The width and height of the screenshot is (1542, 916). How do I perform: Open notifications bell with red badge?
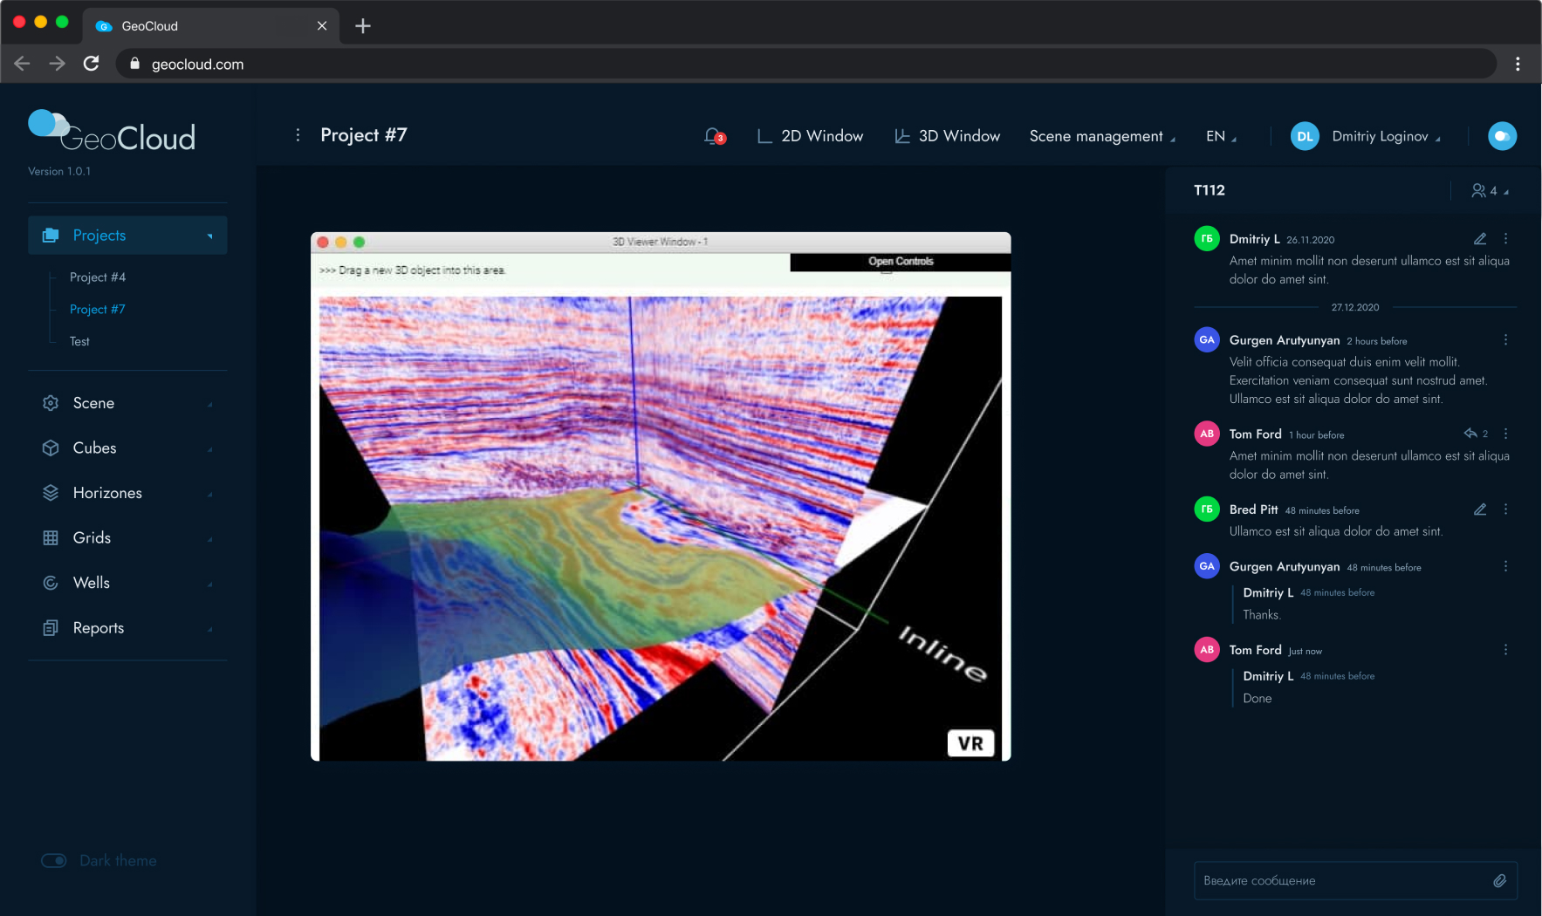[x=711, y=136]
